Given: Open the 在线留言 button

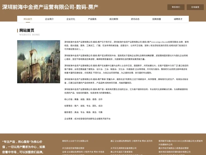Looking at the screenshot, I should (195, 7).
